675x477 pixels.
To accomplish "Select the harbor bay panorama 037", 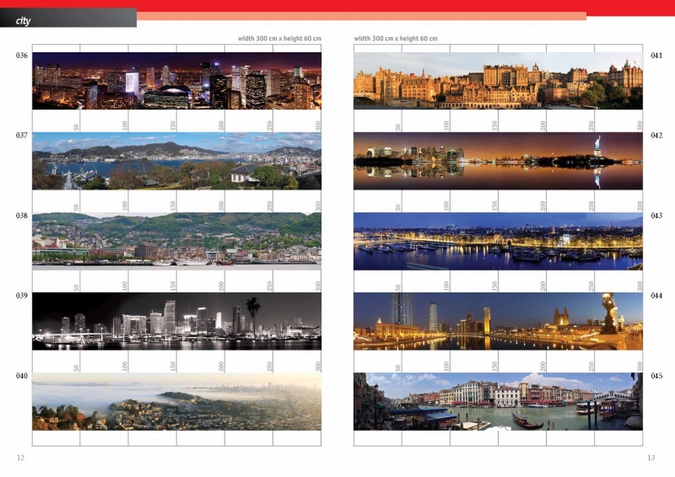I will coord(176,161).
